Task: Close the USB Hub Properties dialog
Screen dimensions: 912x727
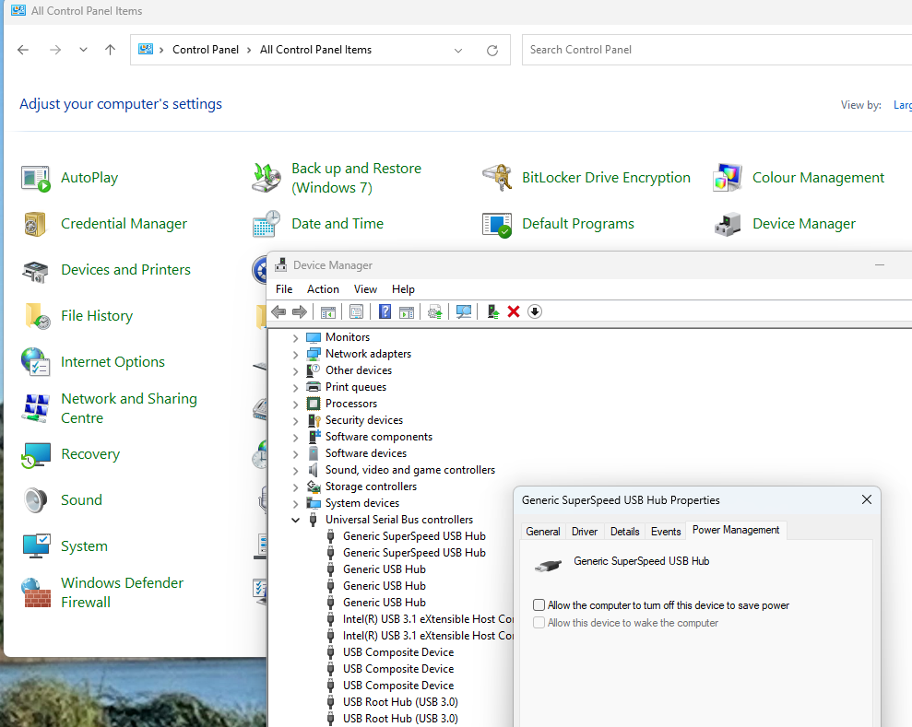Action: coord(867,499)
